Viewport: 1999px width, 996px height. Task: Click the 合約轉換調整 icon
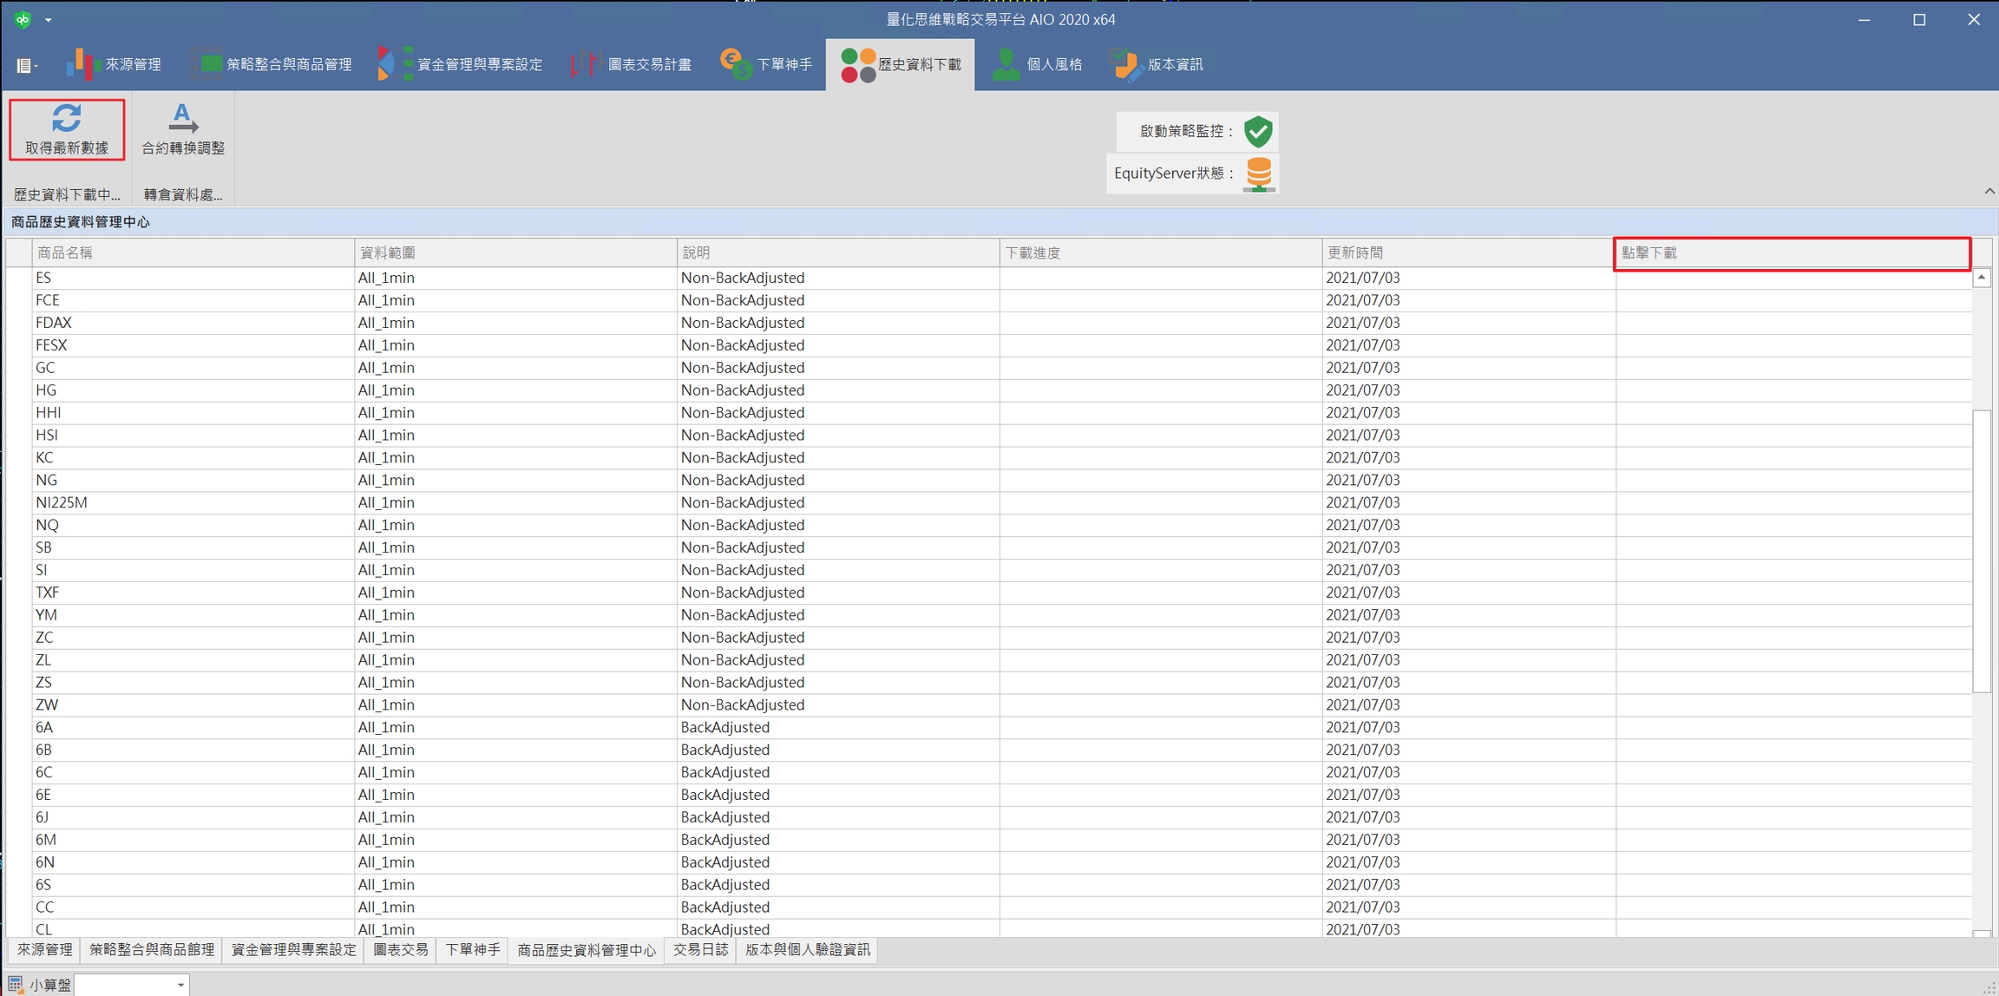(x=182, y=117)
